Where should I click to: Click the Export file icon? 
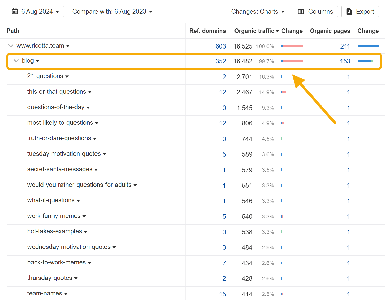(x=349, y=12)
